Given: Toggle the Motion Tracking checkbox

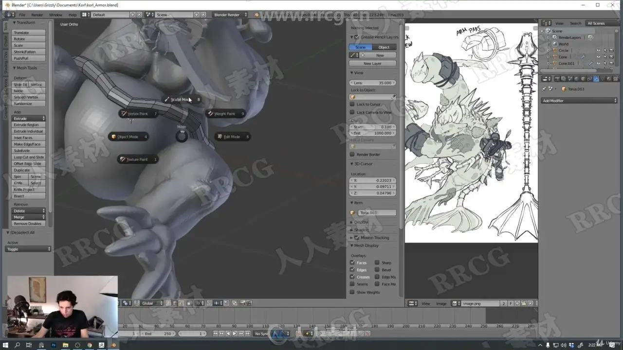Looking at the screenshot, I should click(x=357, y=238).
